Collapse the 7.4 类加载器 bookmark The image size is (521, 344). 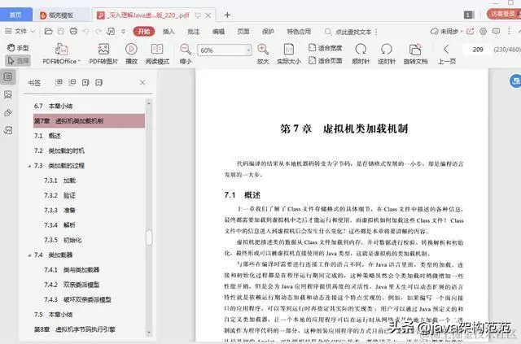[29, 255]
